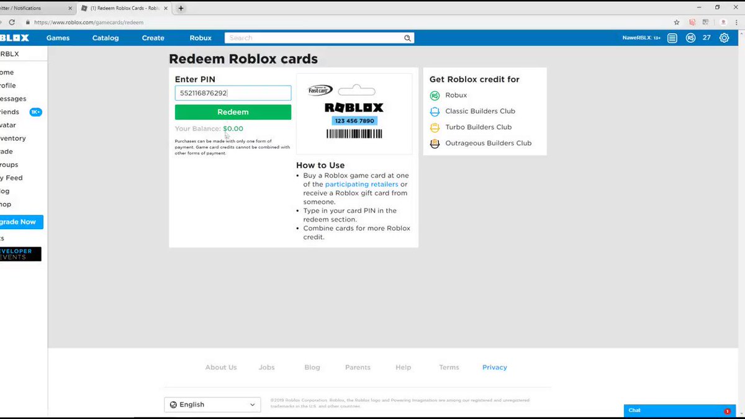Click the Robux balance 27

click(x=707, y=38)
